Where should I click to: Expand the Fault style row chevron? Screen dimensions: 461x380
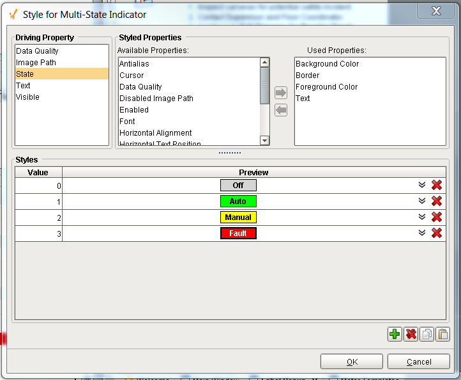point(421,233)
